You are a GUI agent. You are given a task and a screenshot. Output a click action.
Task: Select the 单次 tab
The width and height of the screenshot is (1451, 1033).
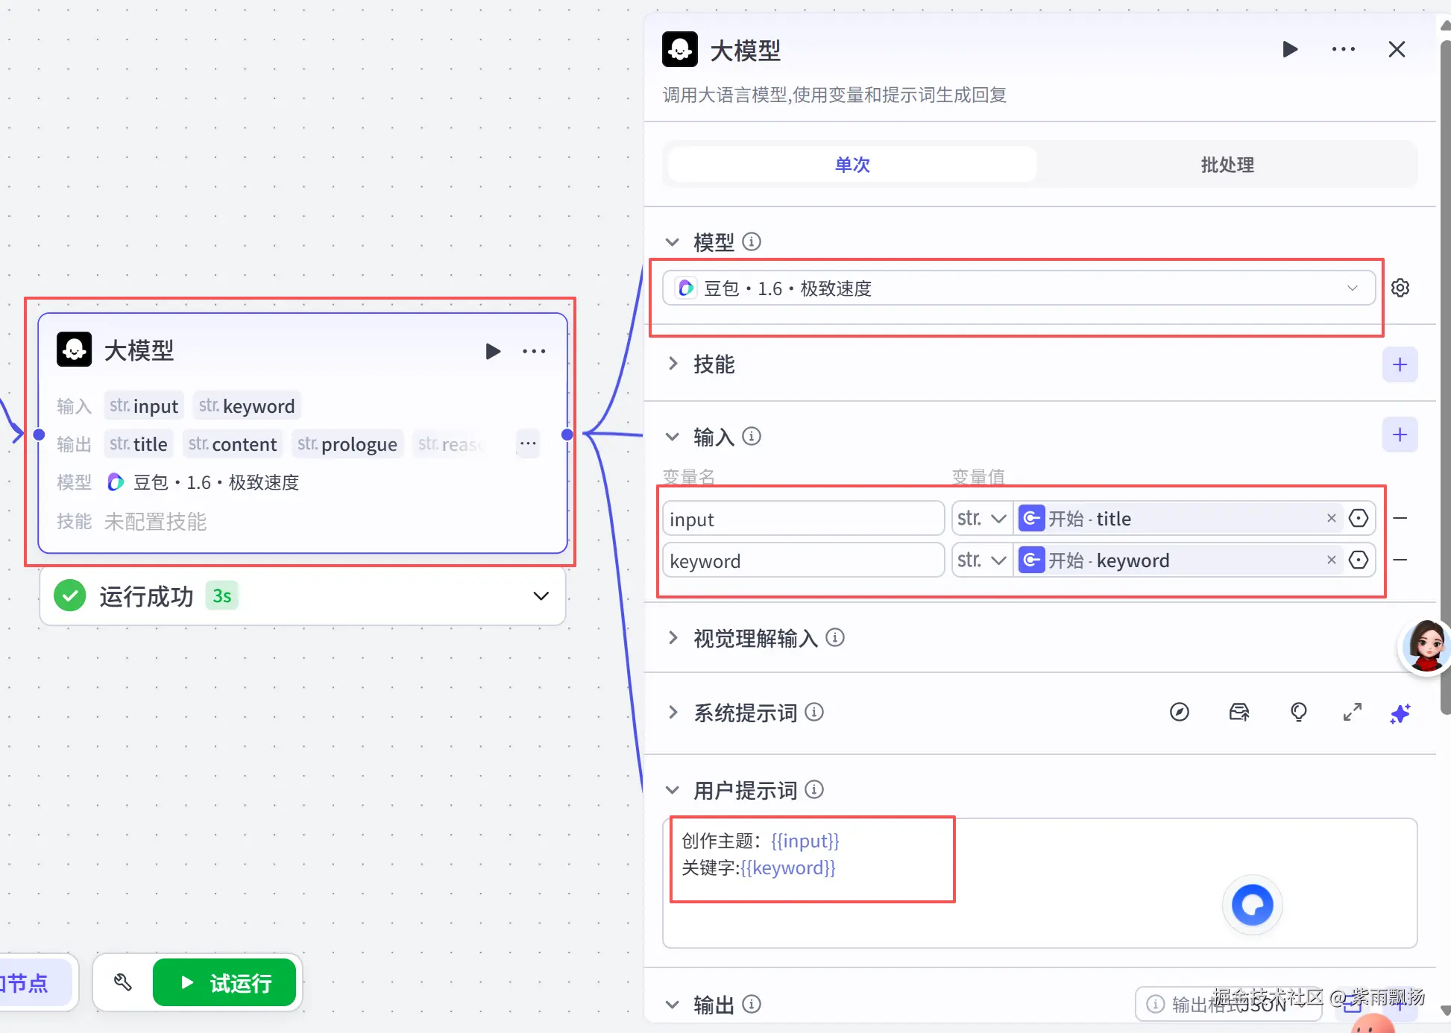[852, 165]
